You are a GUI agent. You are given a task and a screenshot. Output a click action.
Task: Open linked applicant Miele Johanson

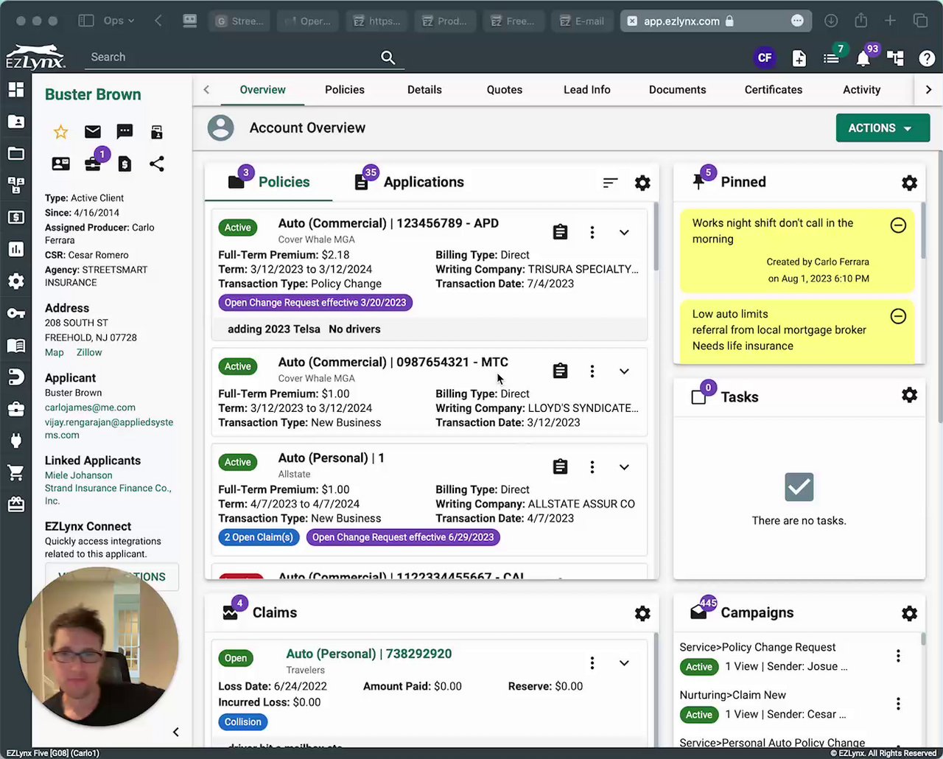[79, 475]
